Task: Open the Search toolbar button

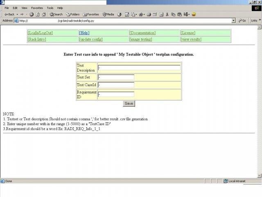Action: (56, 14)
